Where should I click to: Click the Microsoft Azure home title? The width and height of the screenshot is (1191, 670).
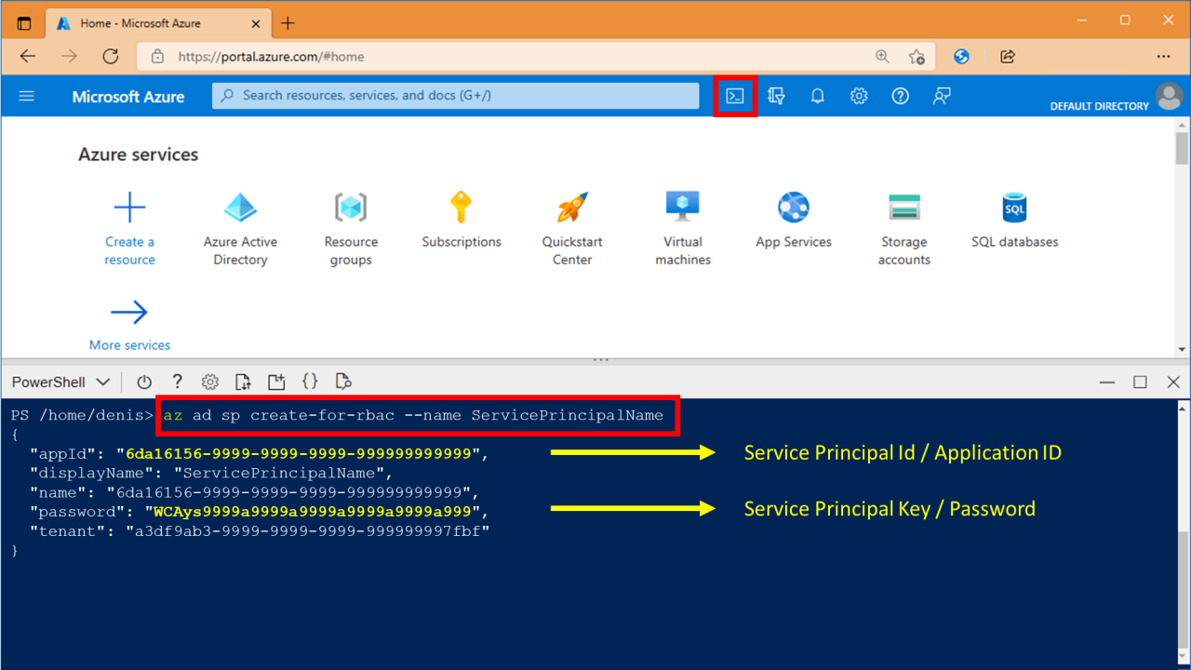click(128, 97)
